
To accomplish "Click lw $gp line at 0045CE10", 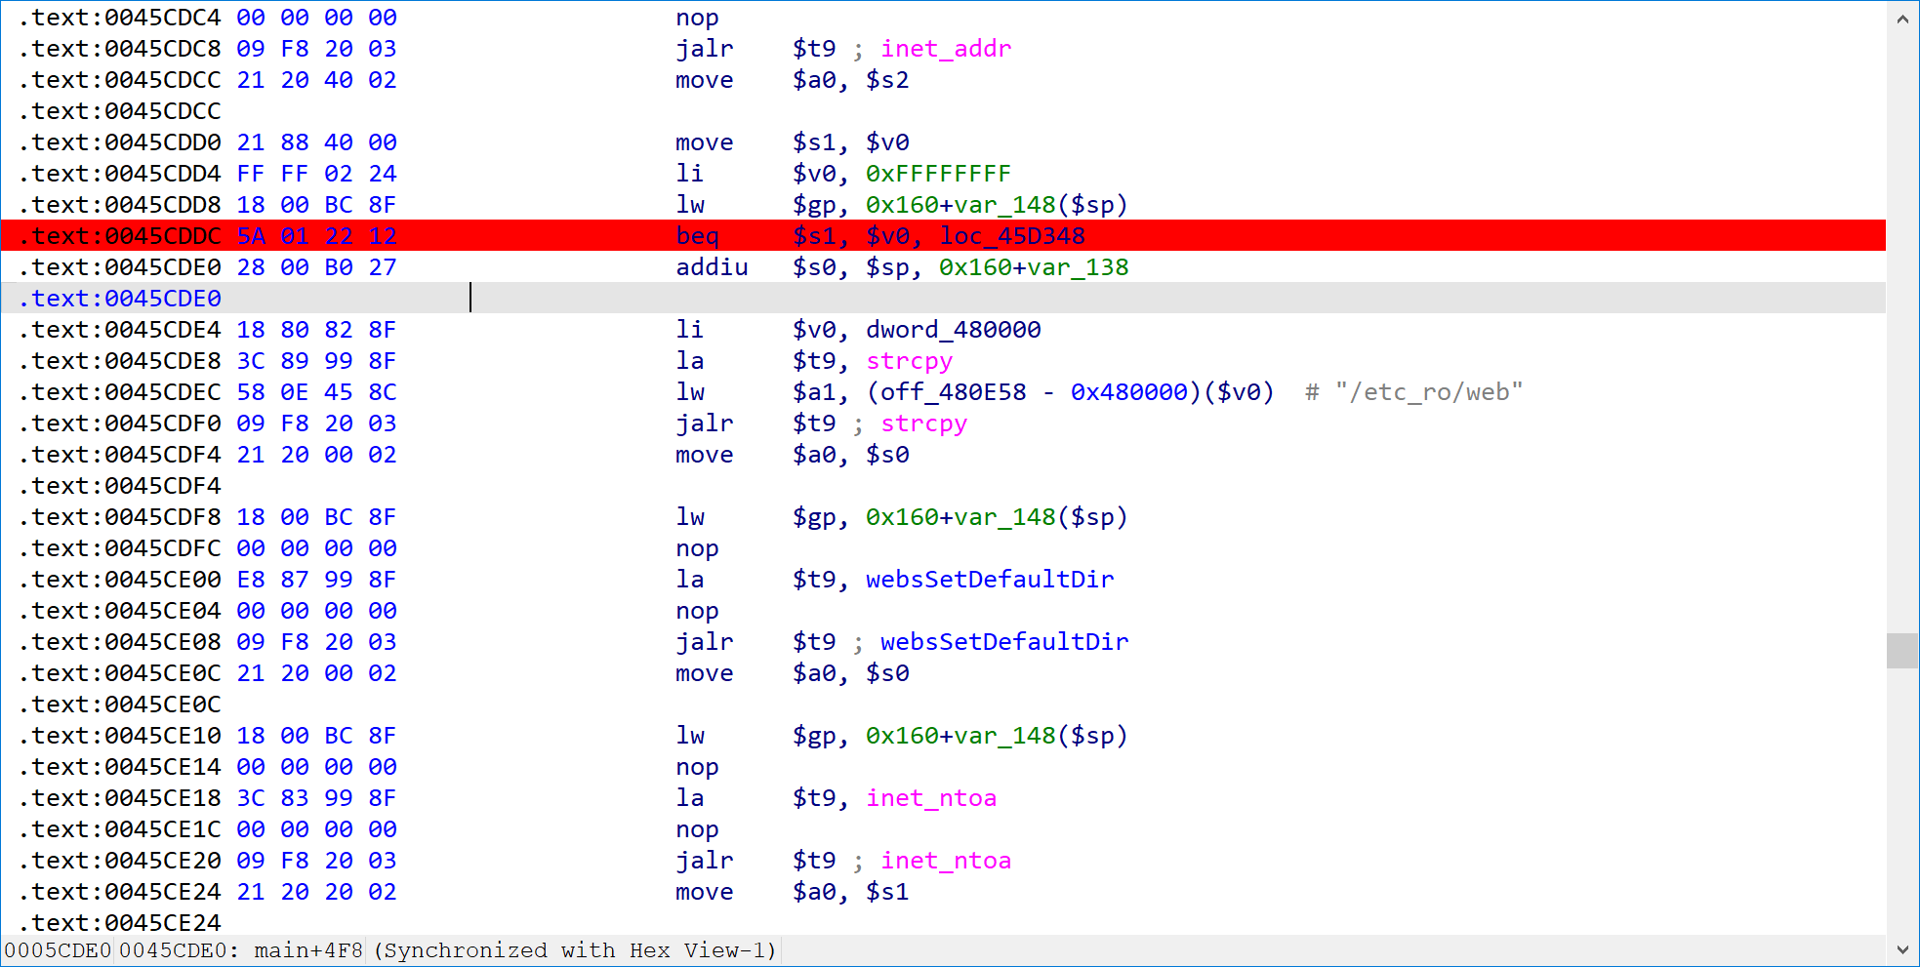I will pyautogui.click(x=901, y=736).
